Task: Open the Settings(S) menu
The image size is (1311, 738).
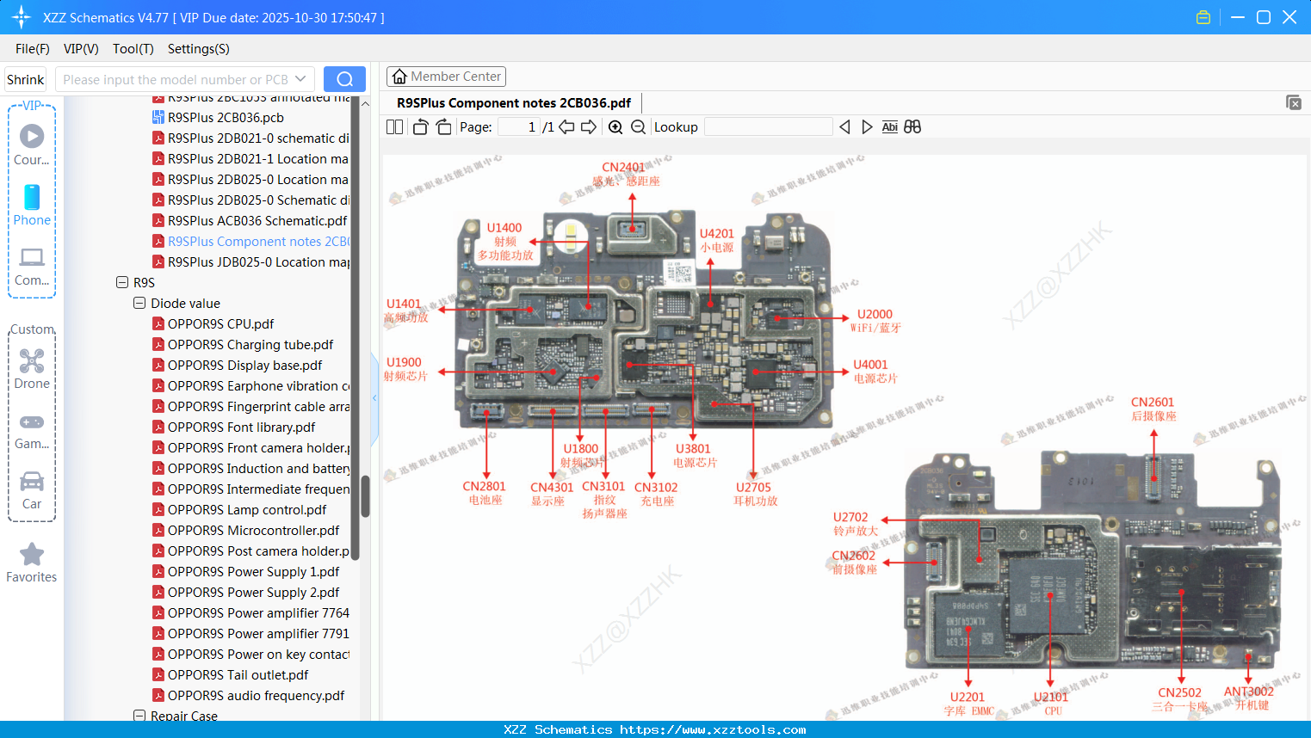Action: pos(198,49)
